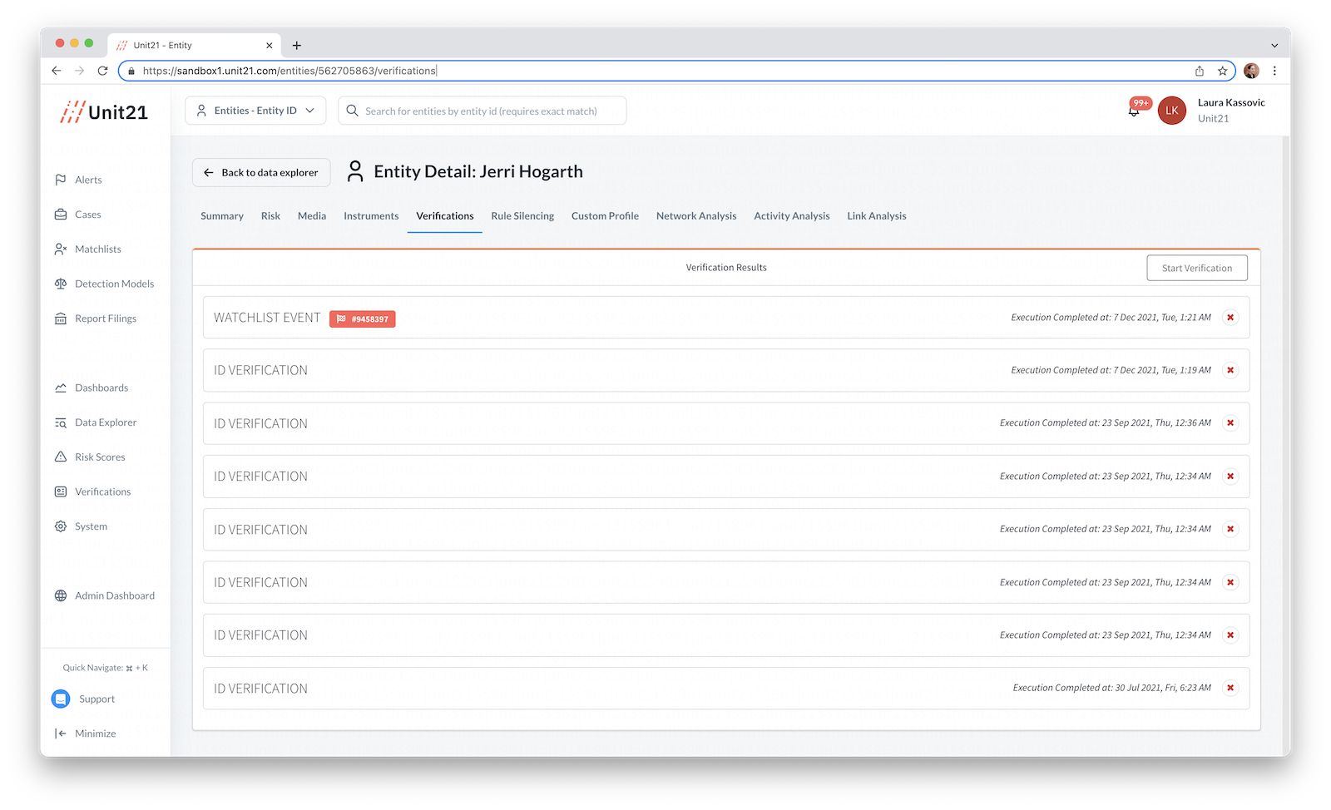Switch to the Summary tab
The width and height of the screenshot is (1331, 810).
click(222, 216)
